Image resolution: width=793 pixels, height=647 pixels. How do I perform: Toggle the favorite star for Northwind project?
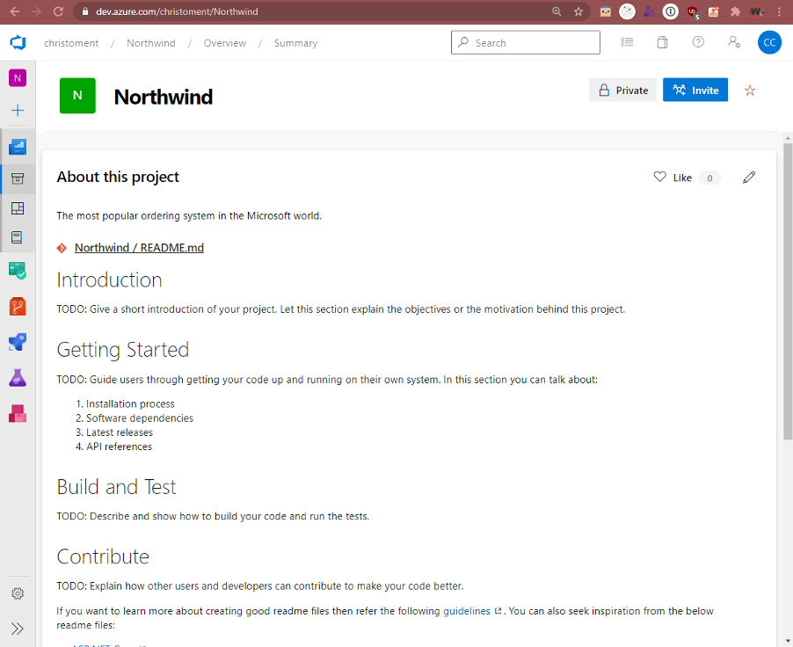pyautogui.click(x=750, y=91)
